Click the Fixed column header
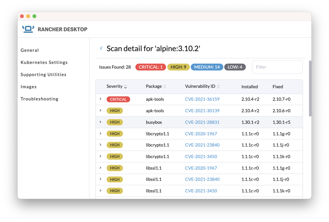 [278, 87]
